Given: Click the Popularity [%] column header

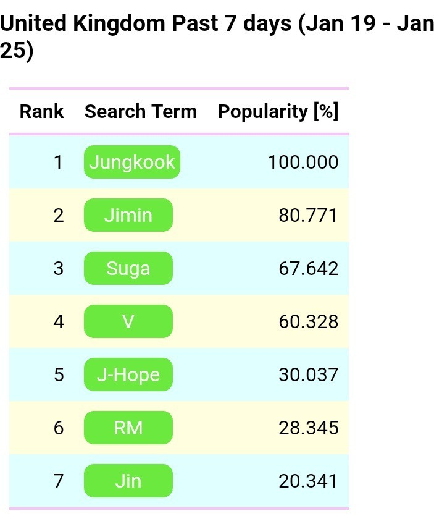Looking at the screenshot, I should coord(278,112).
